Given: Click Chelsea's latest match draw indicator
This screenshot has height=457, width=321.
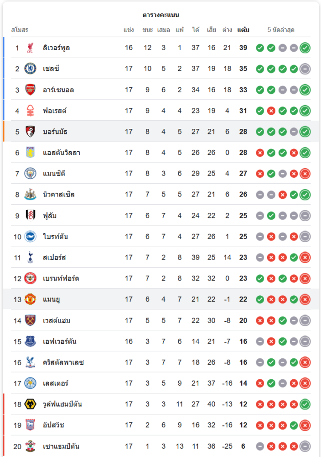Looking at the screenshot, I should click(x=305, y=69).
